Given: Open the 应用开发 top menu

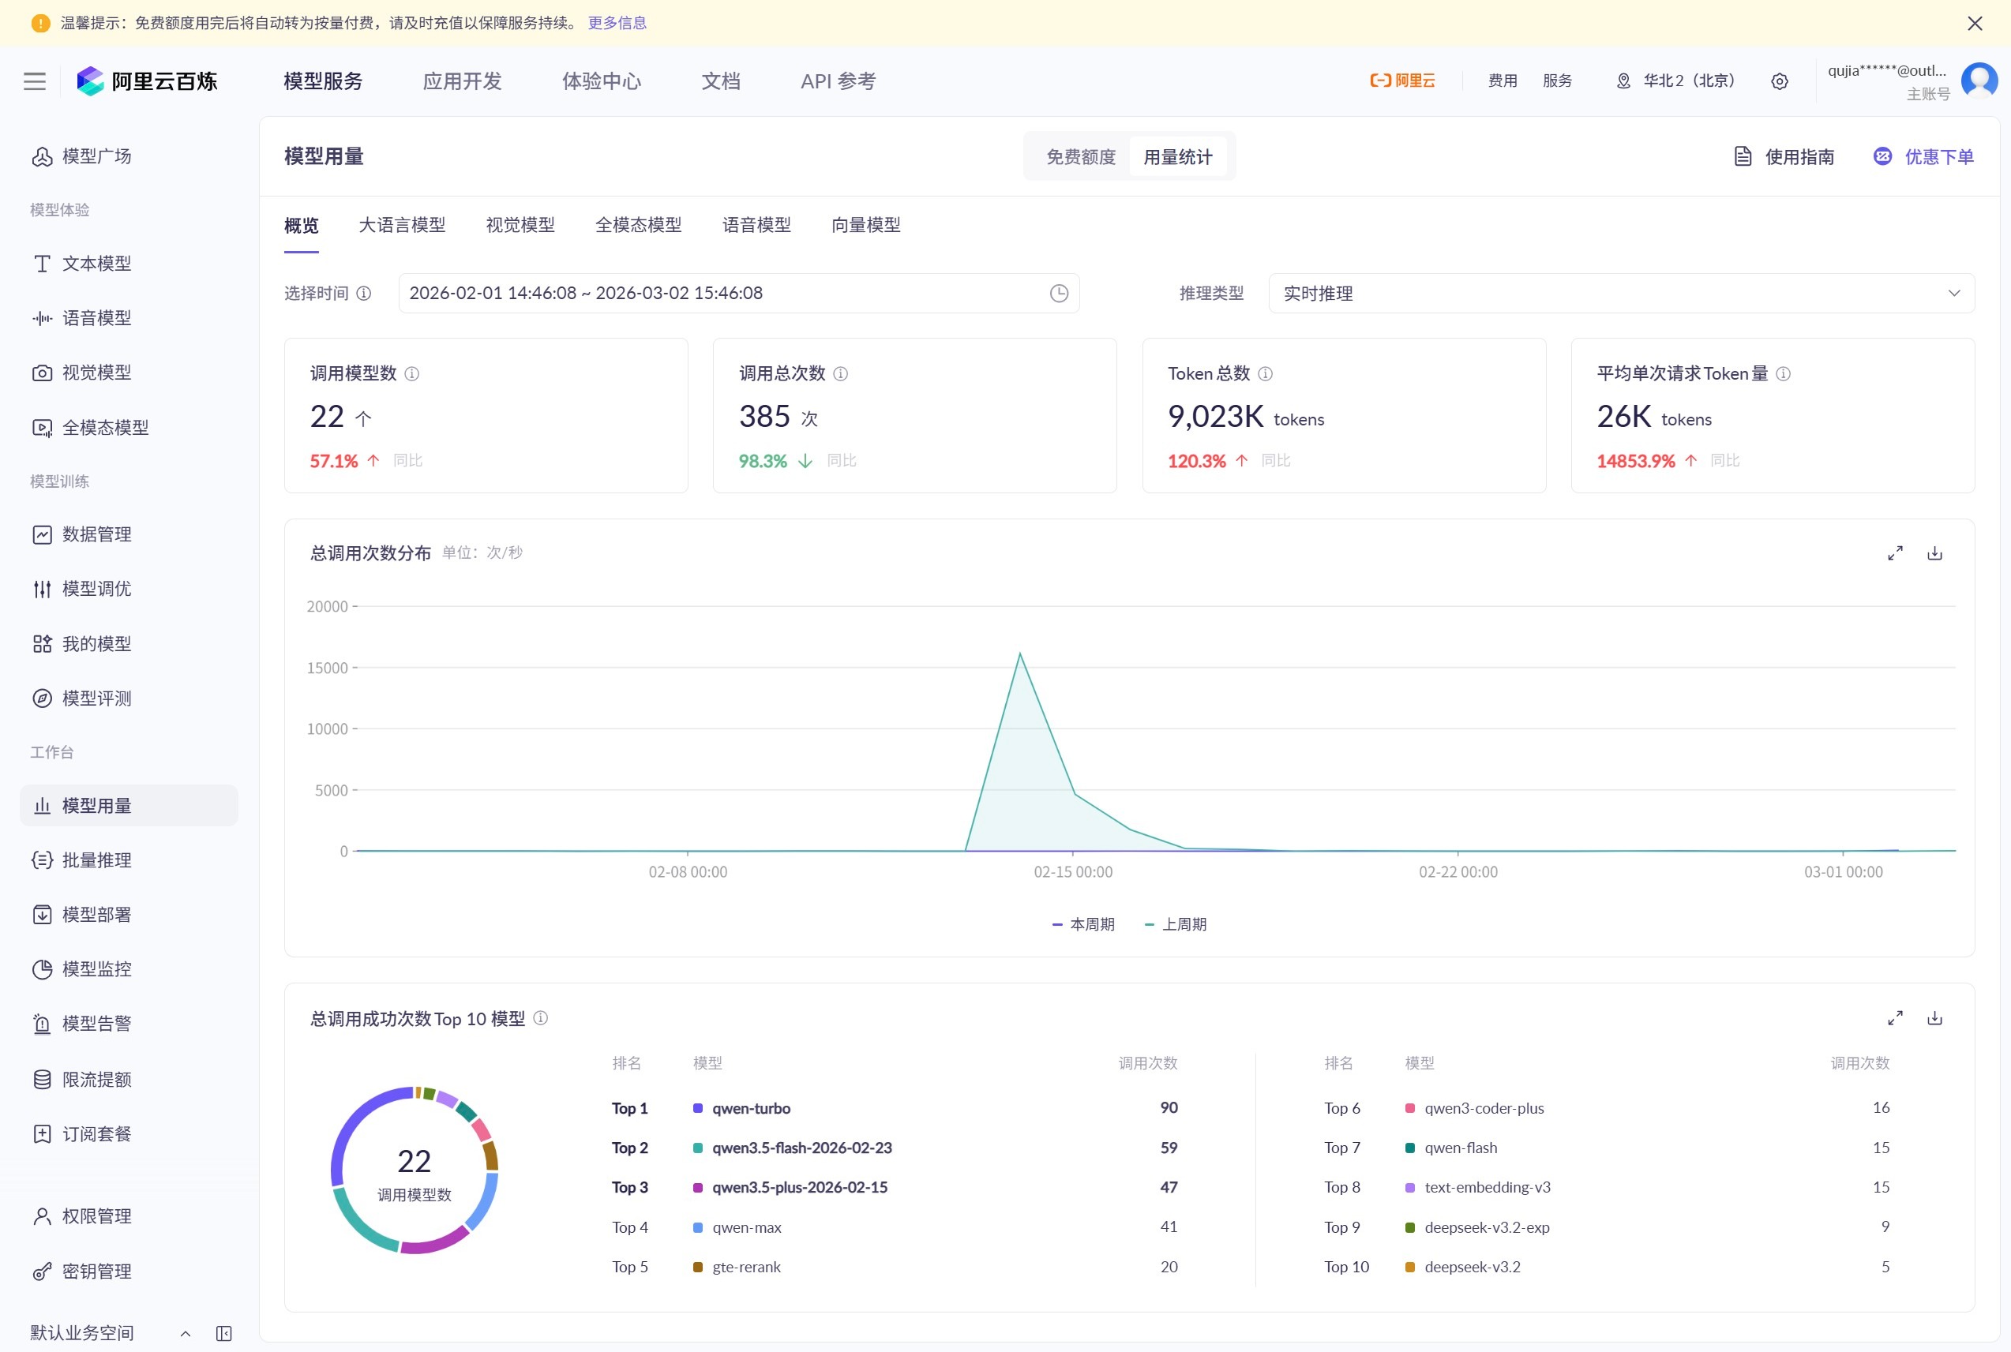Looking at the screenshot, I should (462, 81).
